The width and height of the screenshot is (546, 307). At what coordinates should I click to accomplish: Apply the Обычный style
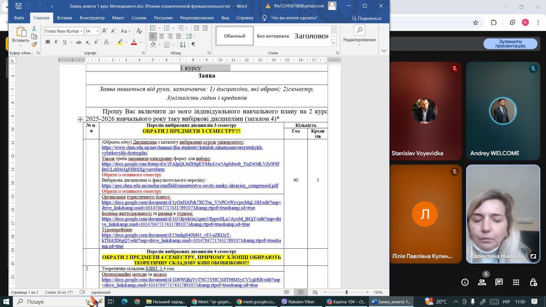(x=234, y=36)
